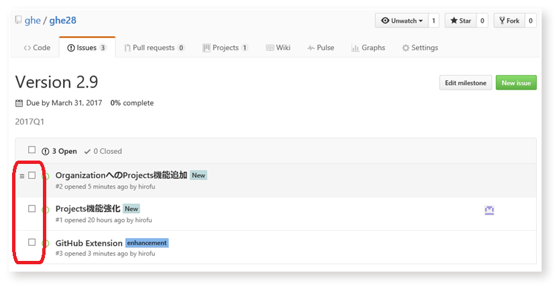The image size is (555, 285).
Task: Open issue OrganizationへのProjects機能追加
Action: (x=121, y=175)
